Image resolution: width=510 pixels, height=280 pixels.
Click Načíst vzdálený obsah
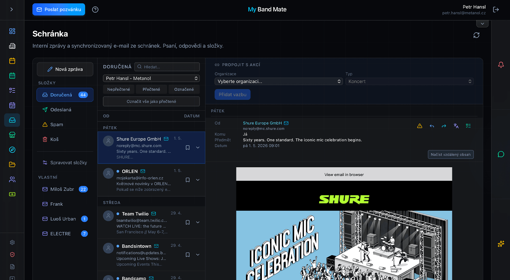pyautogui.click(x=451, y=155)
